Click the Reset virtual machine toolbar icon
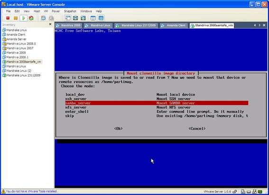This screenshot has height=195, width=269. click(31, 18)
